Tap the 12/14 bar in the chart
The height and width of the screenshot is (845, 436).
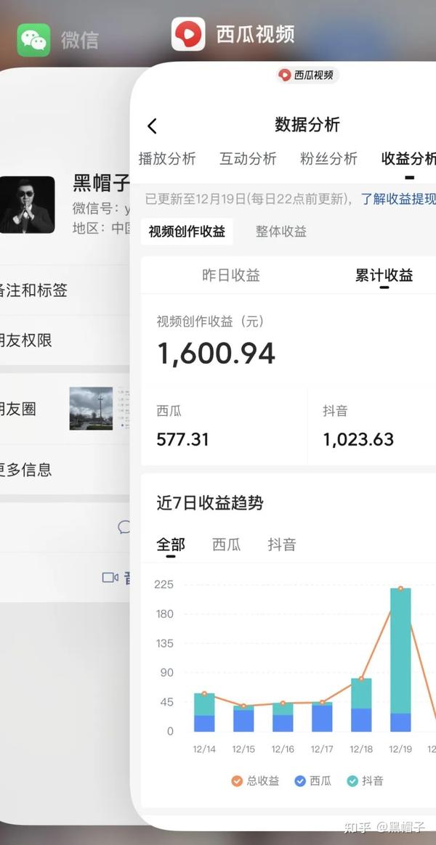204,712
